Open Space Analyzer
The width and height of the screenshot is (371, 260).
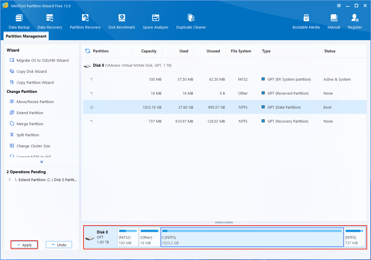(x=156, y=22)
